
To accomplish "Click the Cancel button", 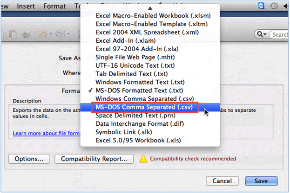I will click(x=222, y=180).
